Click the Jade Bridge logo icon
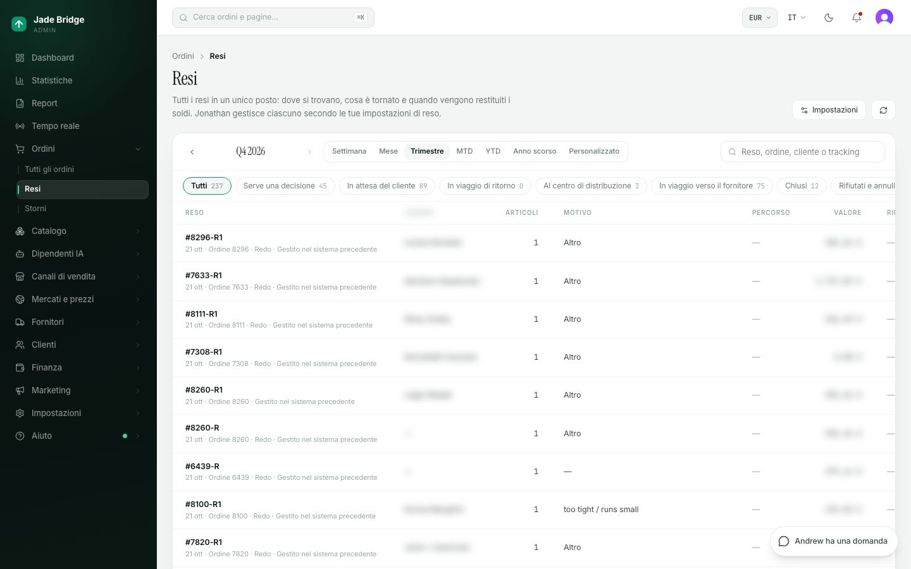The height and width of the screenshot is (569, 911). (x=19, y=24)
